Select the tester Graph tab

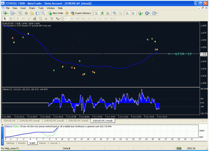tap(32, 143)
